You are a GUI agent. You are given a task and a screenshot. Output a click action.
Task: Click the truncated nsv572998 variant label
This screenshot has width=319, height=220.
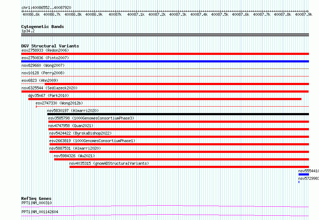[x=309, y=178]
